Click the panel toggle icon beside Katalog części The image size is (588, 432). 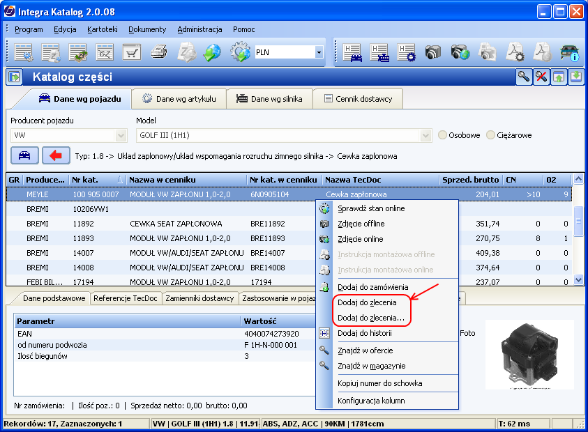pyautogui.click(x=14, y=77)
